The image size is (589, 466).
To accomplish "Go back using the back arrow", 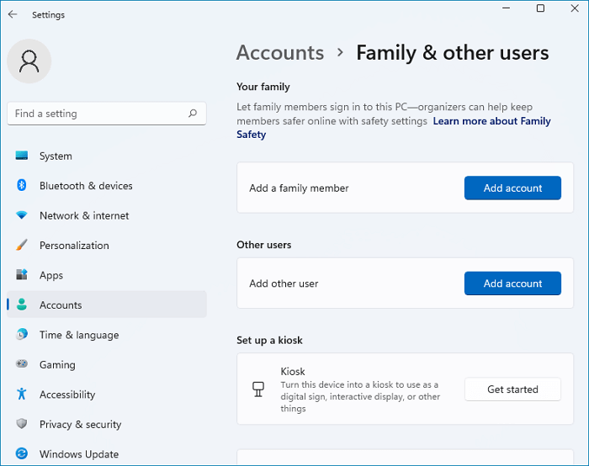I will tap(13, 14).
